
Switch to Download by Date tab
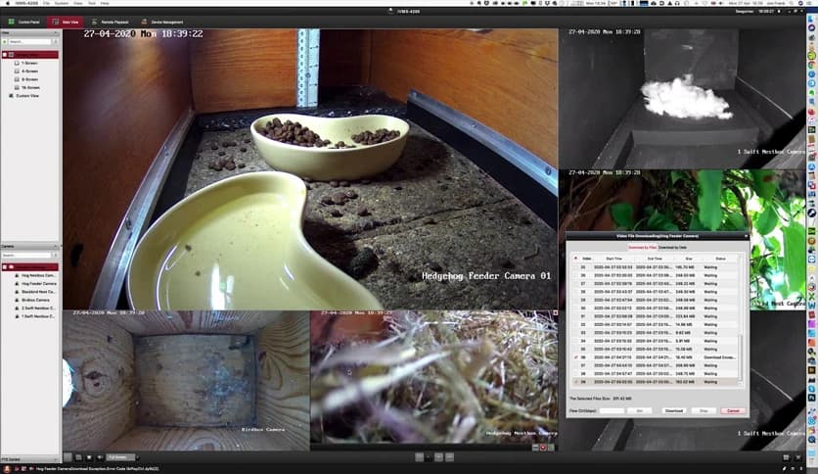(x=672, y=248)
